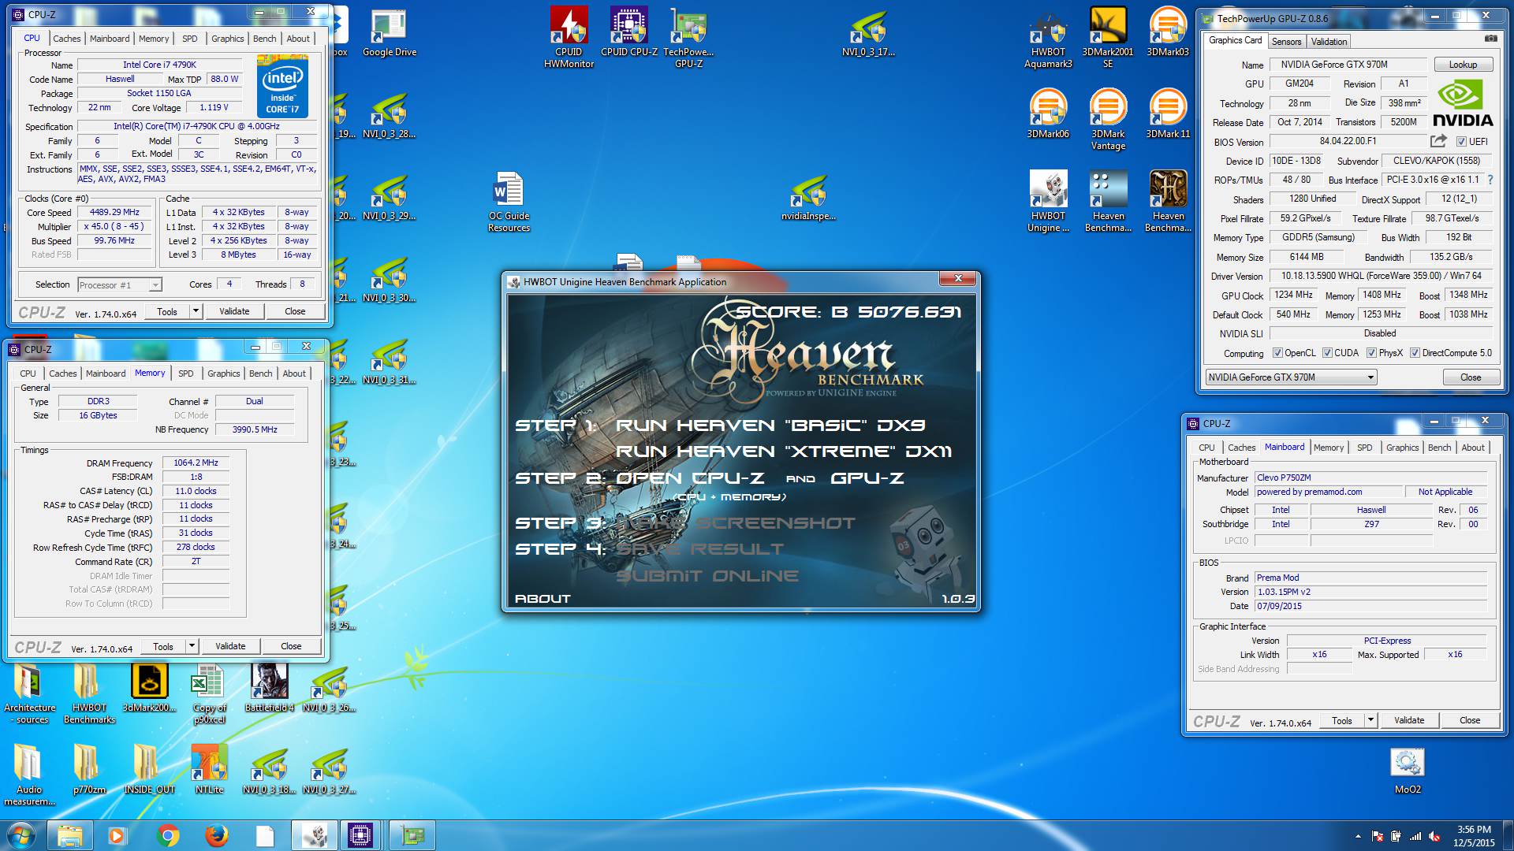1514x851 pixels.
Task: Expand the Tools arrow in CPU-Z Memory window
Action: [192, 646]
